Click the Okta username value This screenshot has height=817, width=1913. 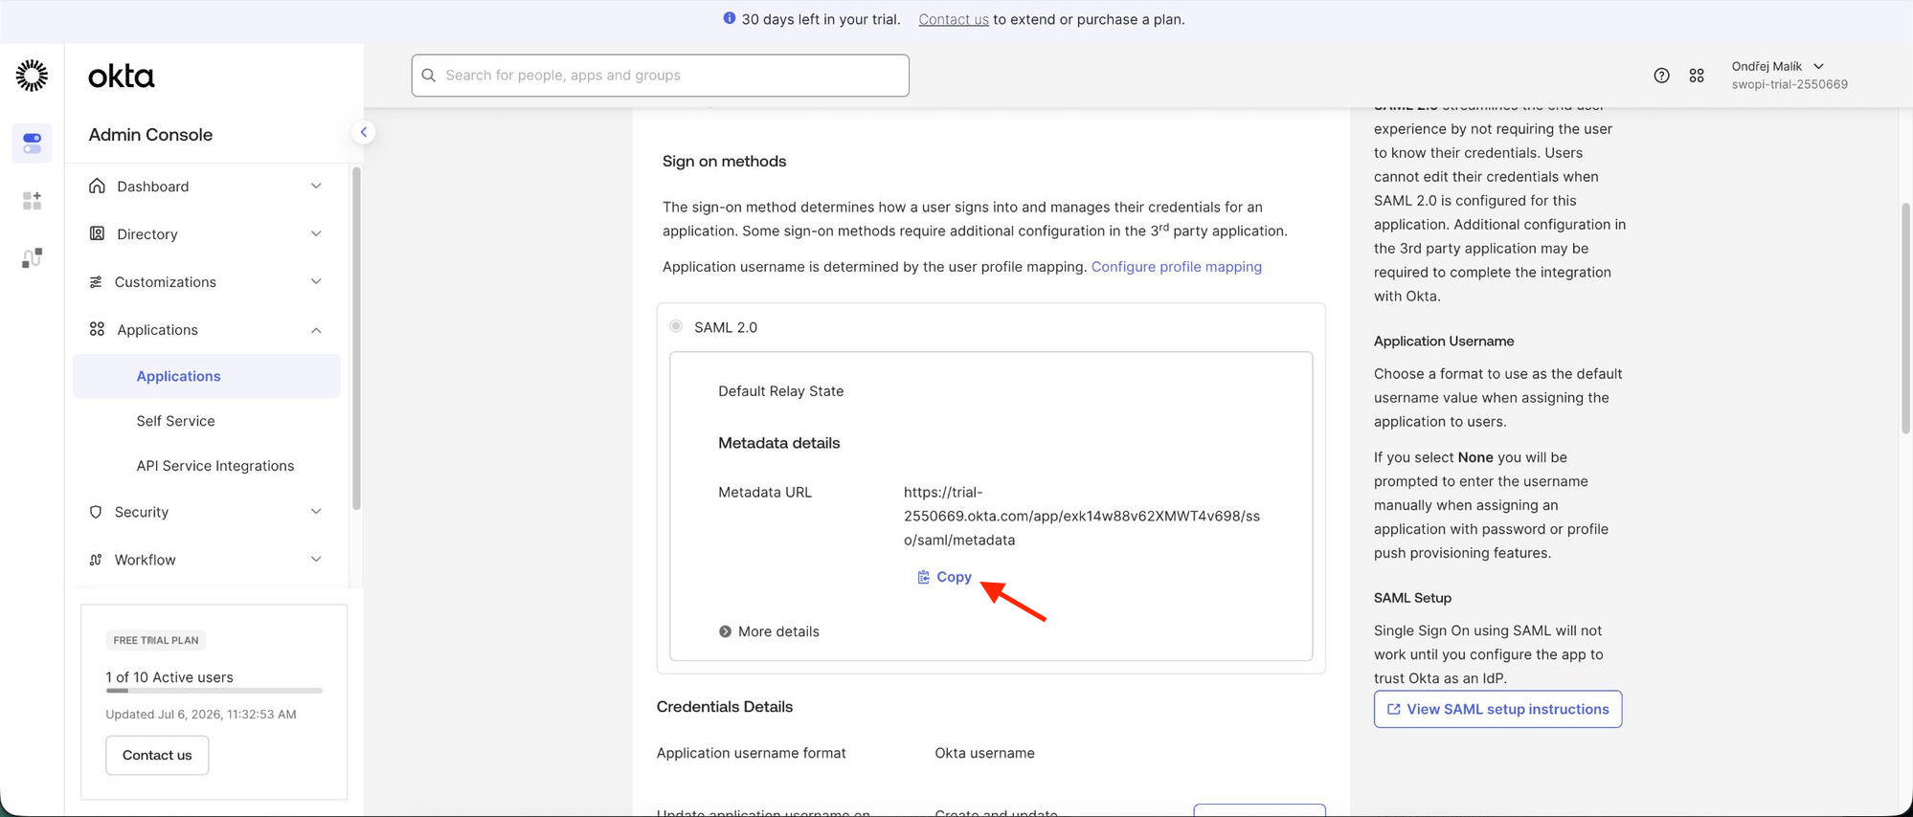[984, 753]
